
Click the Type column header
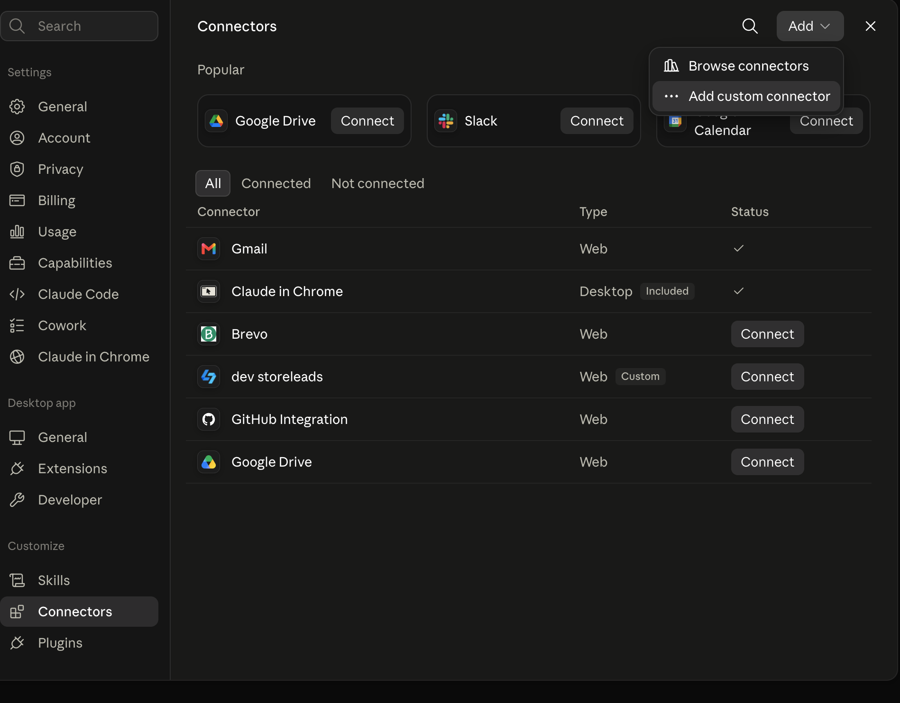click(593, 212)
